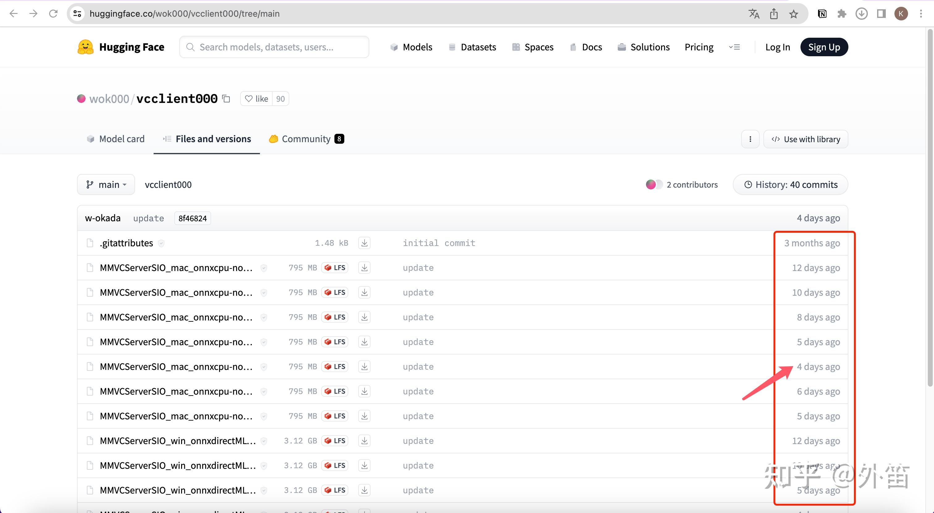This screenshot has height=513, width=934.
Task: Download the .gitattributes file
Action: (x=364, y=243)
